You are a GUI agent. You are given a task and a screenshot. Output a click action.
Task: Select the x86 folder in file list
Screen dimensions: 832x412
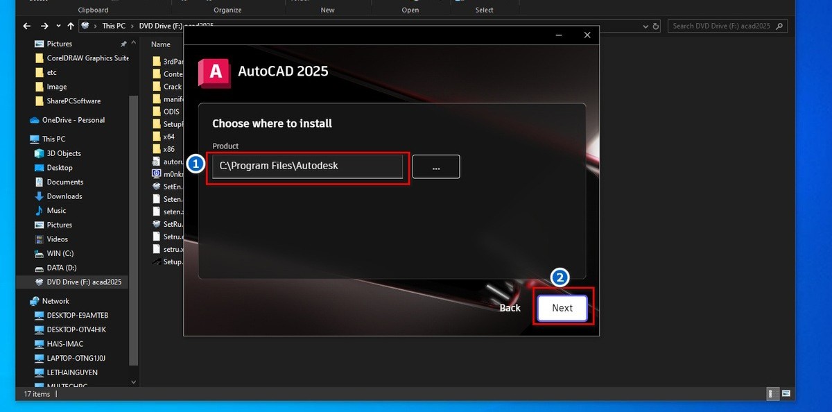pos(164,149)
